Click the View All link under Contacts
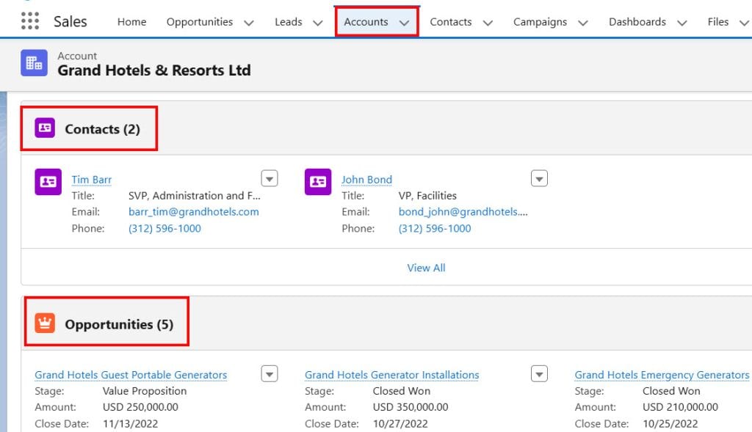752x432 pixels. (426, 268)
